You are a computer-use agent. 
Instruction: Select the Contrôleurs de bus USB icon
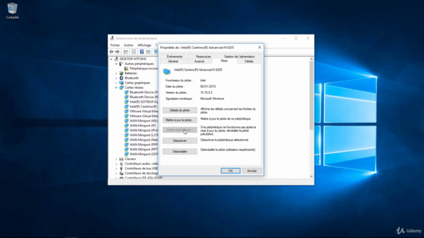121,169
